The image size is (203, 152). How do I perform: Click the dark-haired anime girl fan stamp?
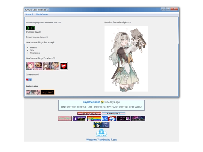pyautogui.click(x=55, y=66)
